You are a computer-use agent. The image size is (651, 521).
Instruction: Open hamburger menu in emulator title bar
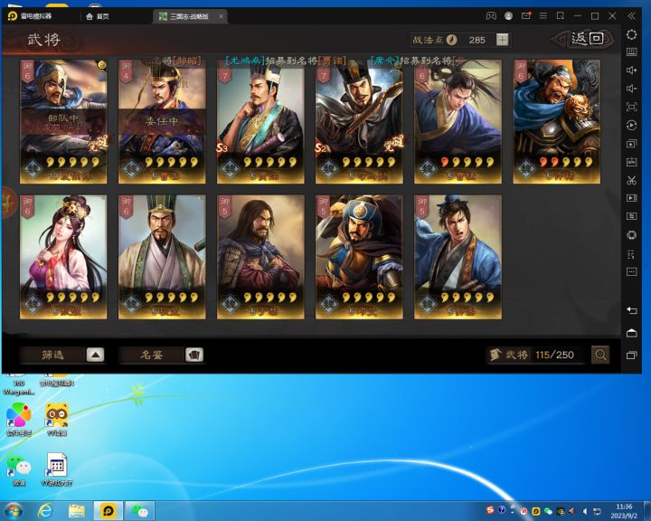point(543,15)
